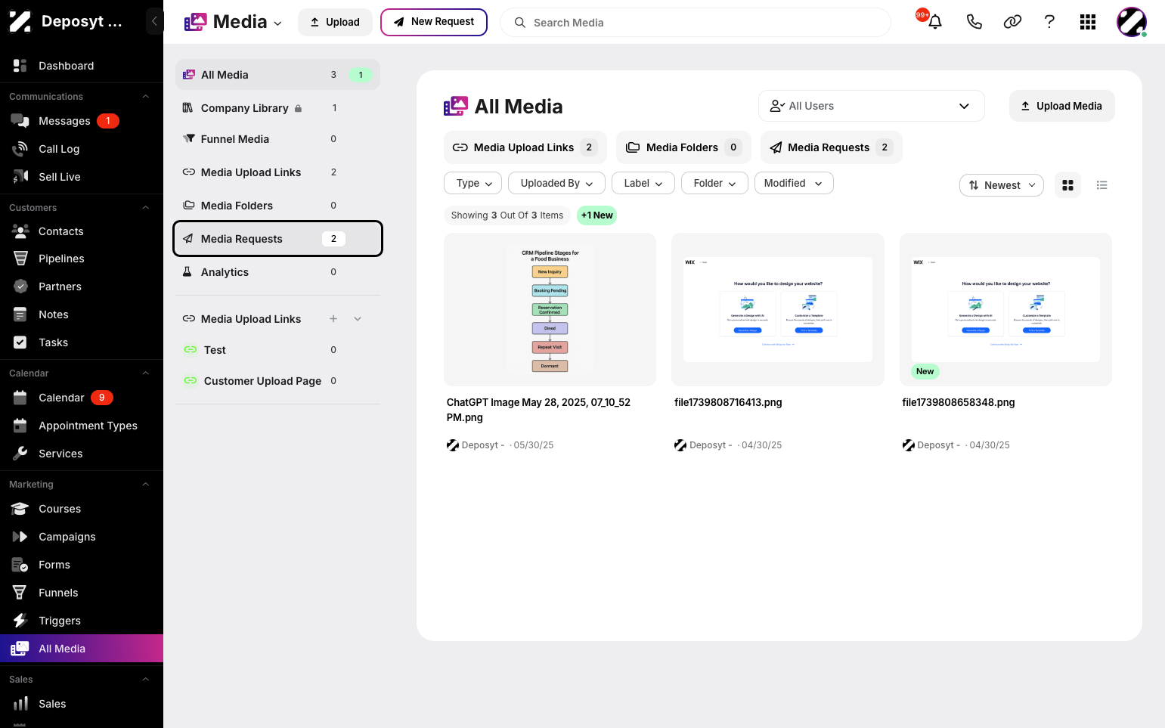The height and width of the screenshot is (728, 1165).
Task: Select the Media Folders tab
Action: click(x=683, y=147)
